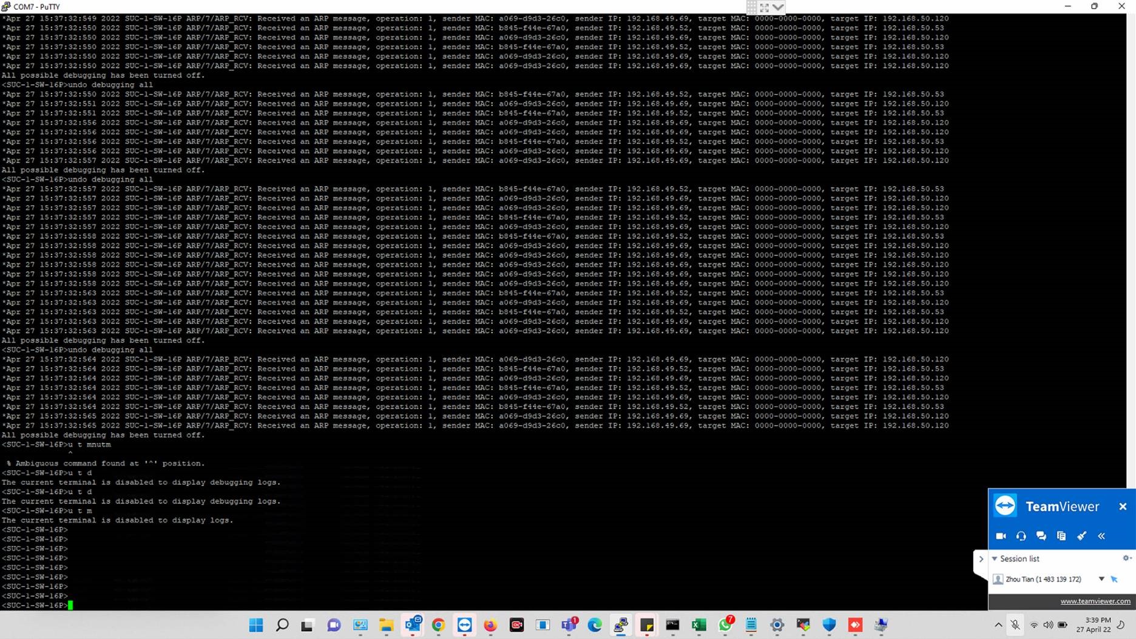Open Notepad from taskbar
1136x639 pixels.
click(x=751, y=625)
